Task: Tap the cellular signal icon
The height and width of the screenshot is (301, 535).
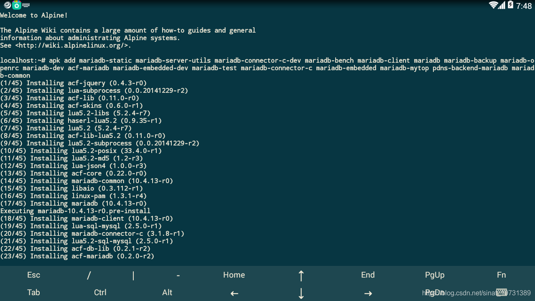Action: (x=502, y=5)
